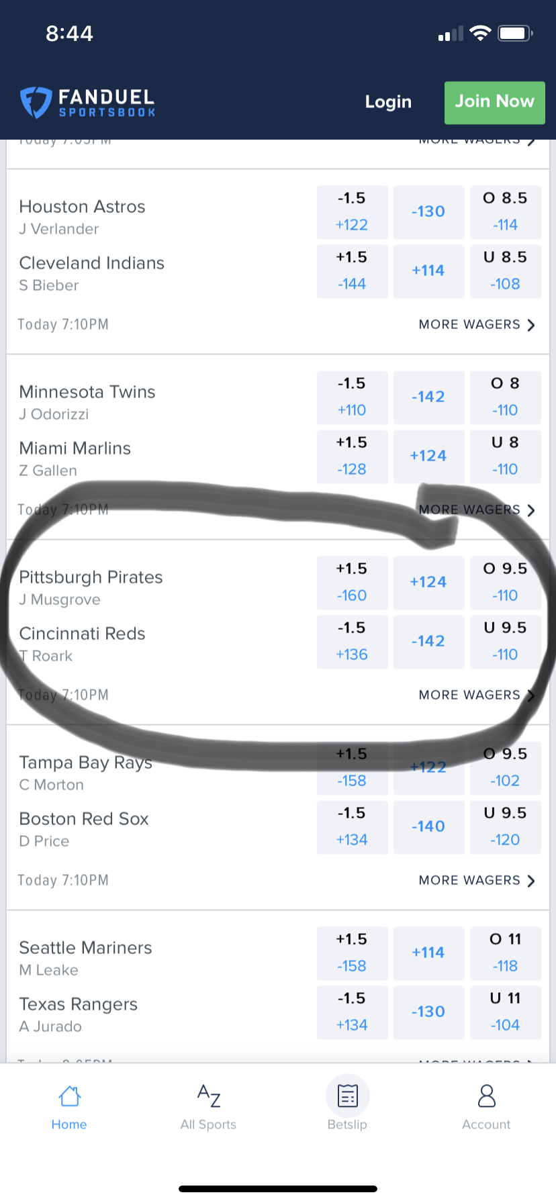Expand More Wagers for Pirates vs Reds
Viewport: 556px width, 1203px height.
476,695
